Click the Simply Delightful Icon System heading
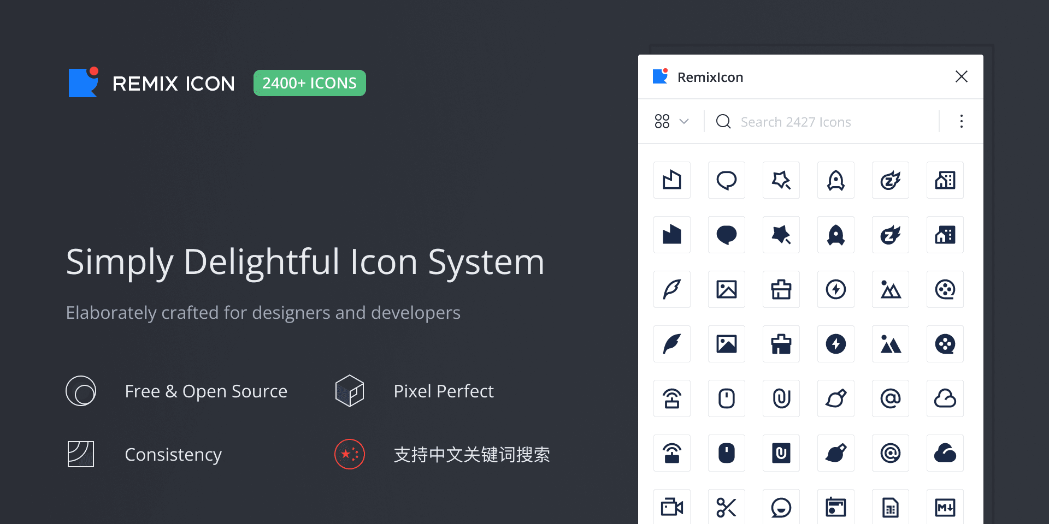This screenshot has width=1049, height=524. pos(305,262)
